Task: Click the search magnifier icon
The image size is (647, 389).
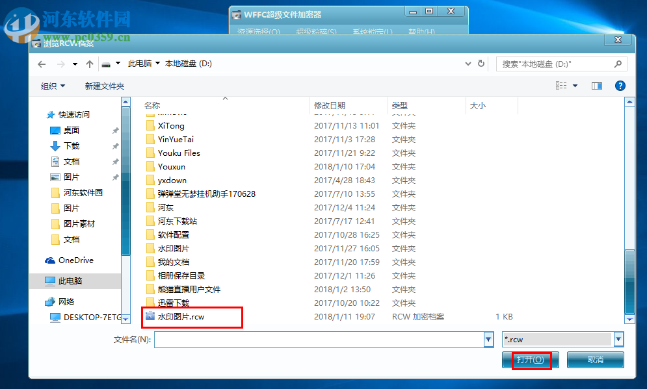Action: tap(618, 64)
